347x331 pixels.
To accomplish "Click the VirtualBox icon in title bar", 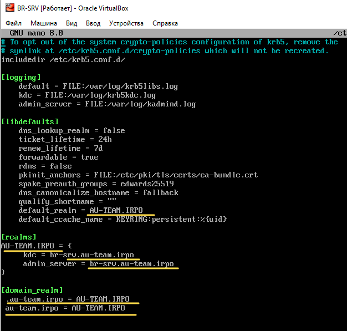I will point(10,8).
